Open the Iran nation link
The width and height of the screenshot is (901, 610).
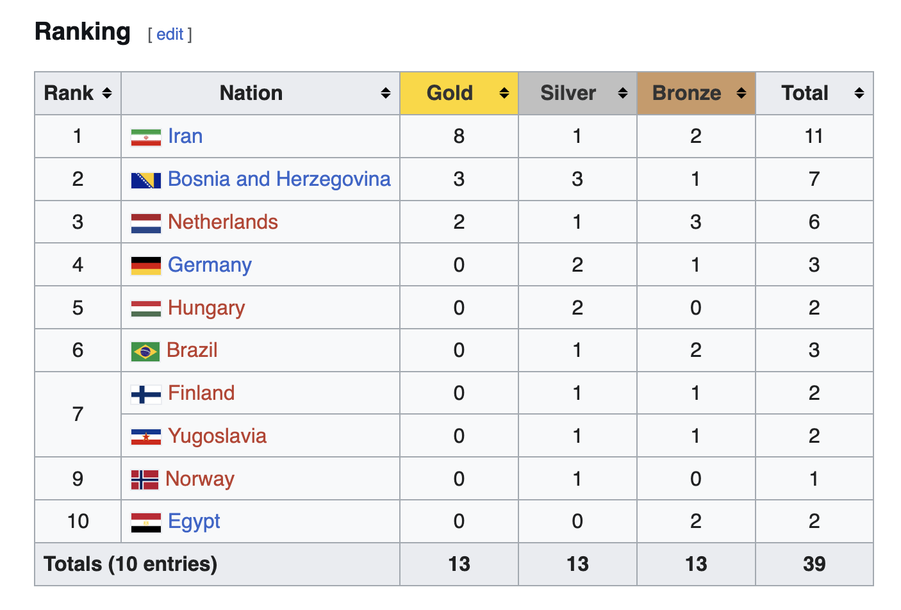click(x=185, y=136)
